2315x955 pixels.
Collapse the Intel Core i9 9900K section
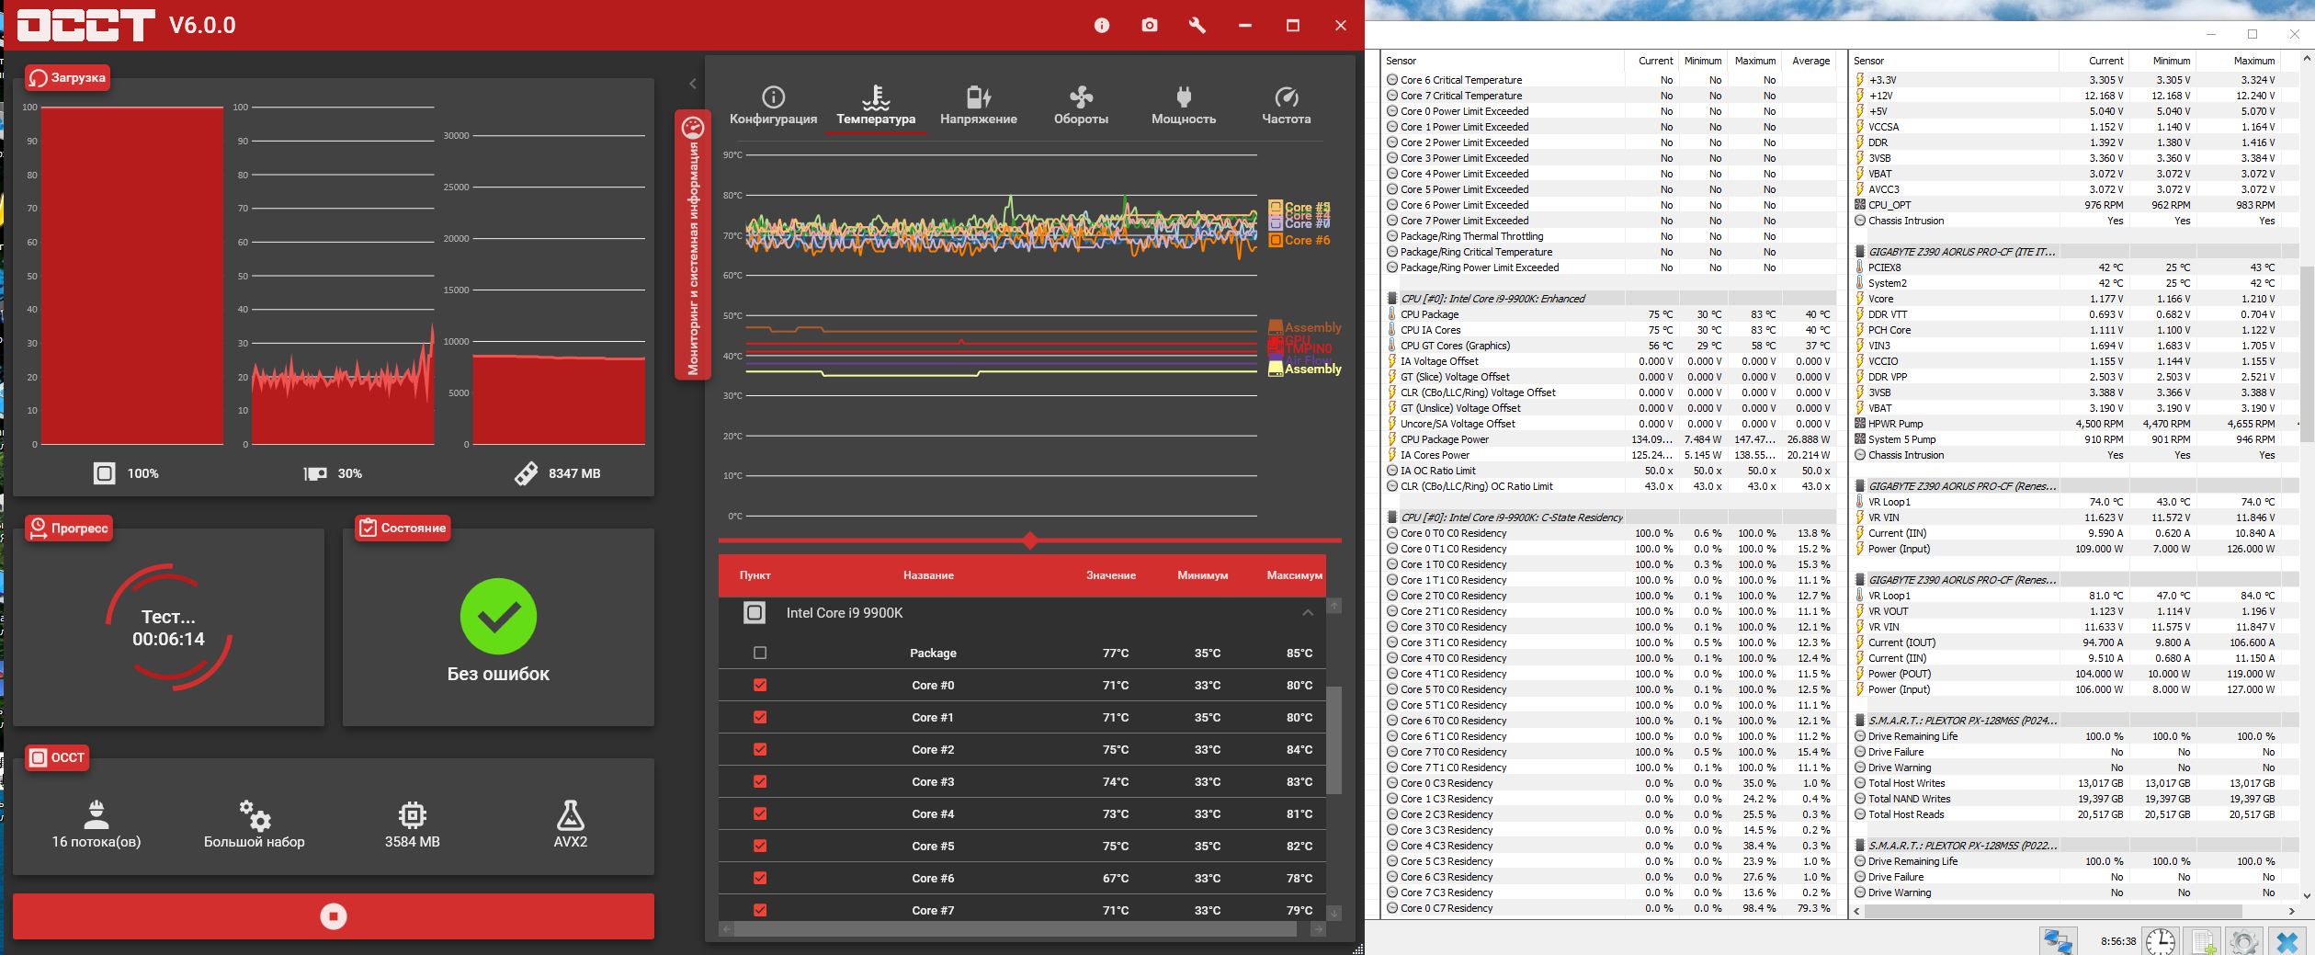1307,613
